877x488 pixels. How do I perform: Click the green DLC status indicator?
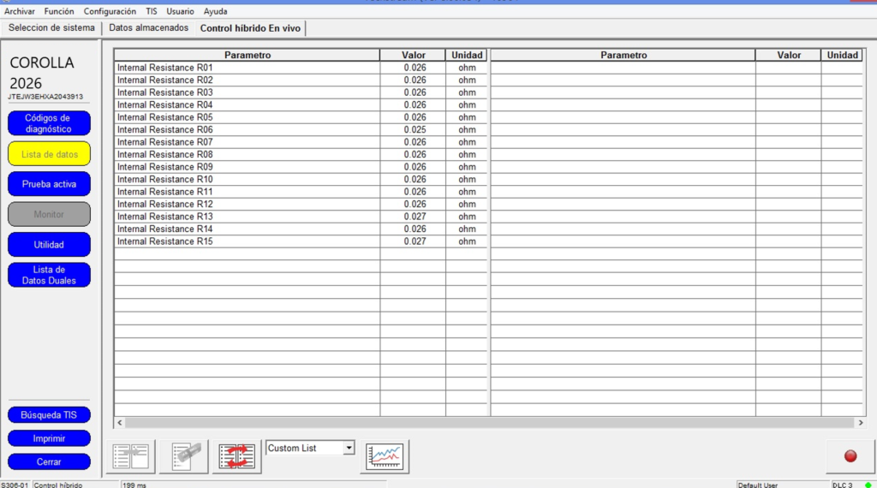868,485
